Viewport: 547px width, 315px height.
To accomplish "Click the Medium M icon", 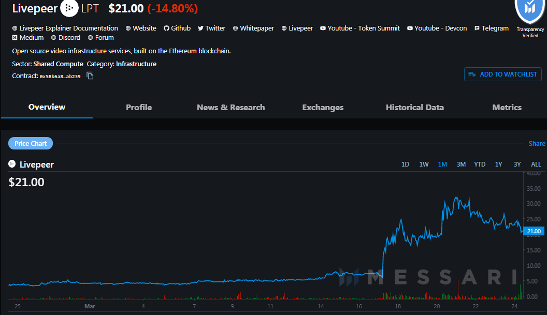I will pyautogui.click(x=15, y=38).
